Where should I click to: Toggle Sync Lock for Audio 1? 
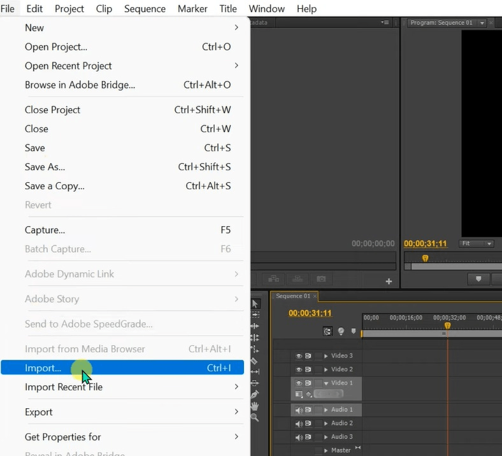pyautogui.click(x=308, y=410)
